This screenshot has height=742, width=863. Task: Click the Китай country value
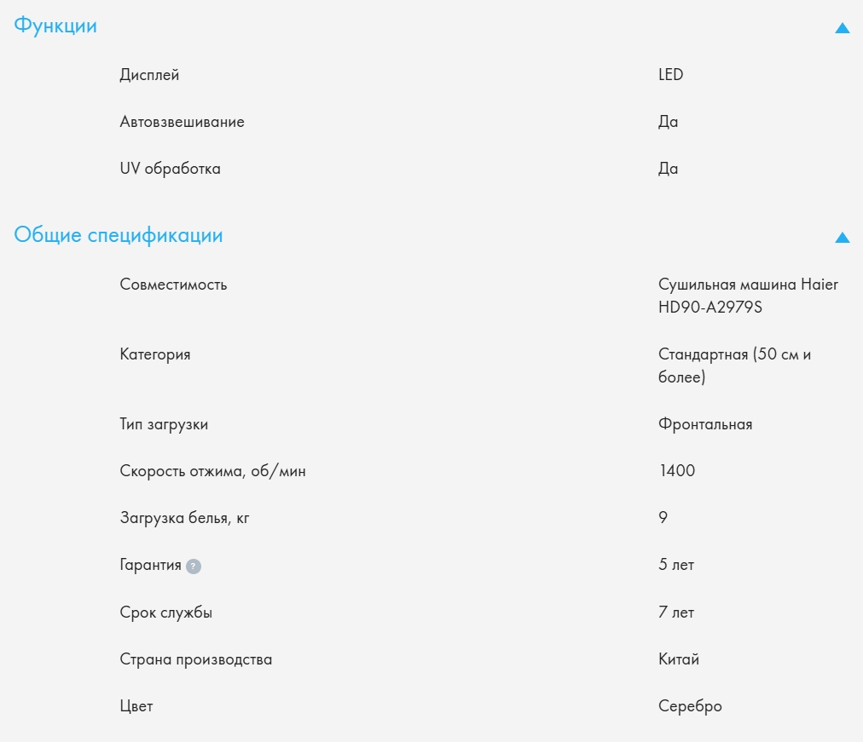click(679, 659)
